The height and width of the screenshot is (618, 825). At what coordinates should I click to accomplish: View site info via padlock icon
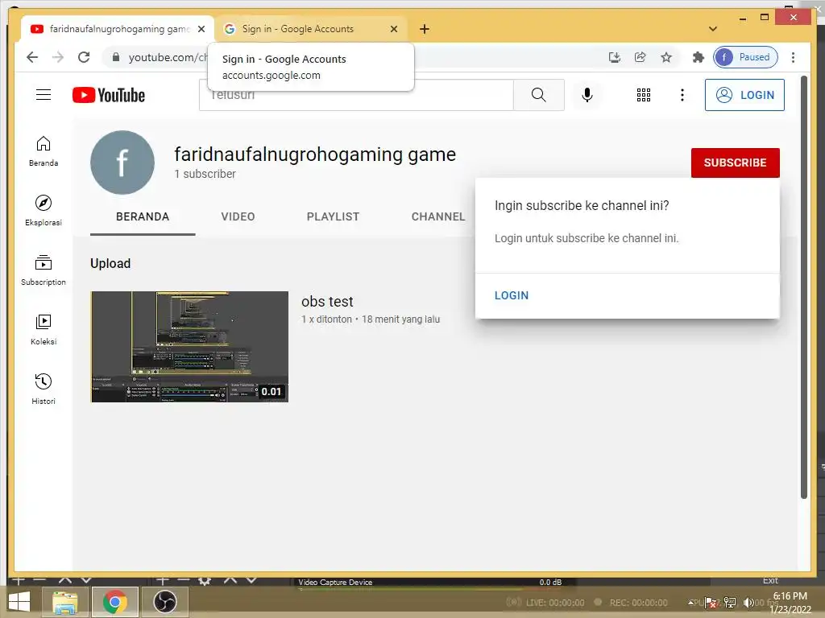pyautogui.click(x=116, y=57)
